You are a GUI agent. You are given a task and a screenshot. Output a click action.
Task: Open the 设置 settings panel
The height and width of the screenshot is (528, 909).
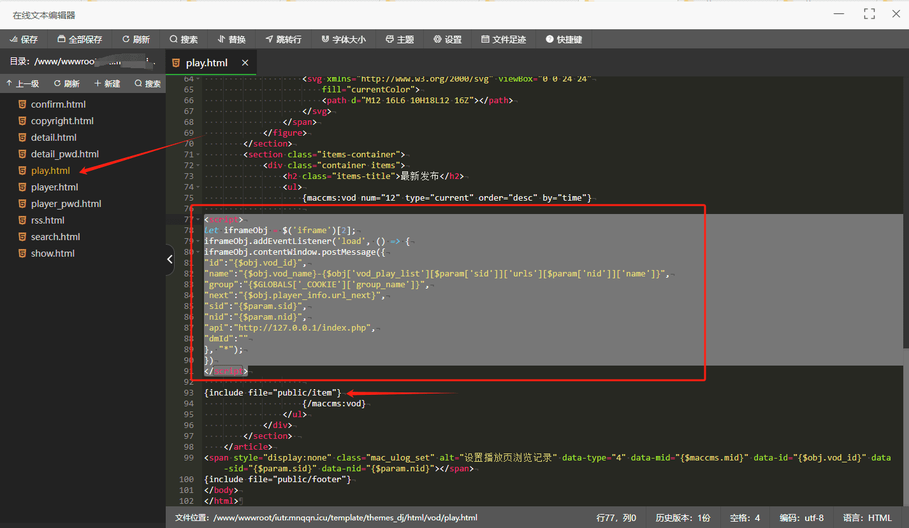tap(447, 39)
